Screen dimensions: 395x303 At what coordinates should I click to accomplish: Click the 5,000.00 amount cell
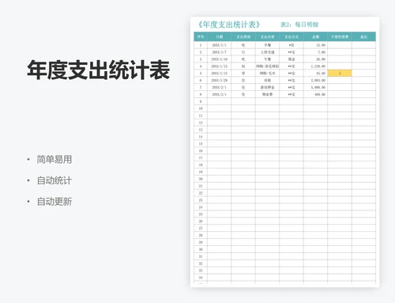[x=316, y=87]
